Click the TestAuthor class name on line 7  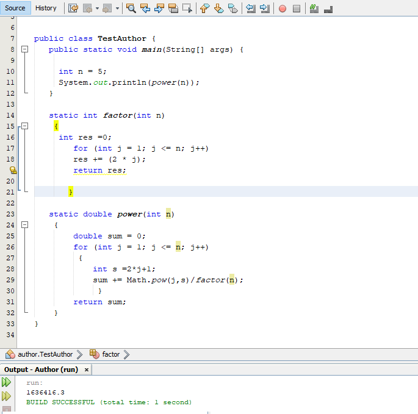click(x=122, y=38)
